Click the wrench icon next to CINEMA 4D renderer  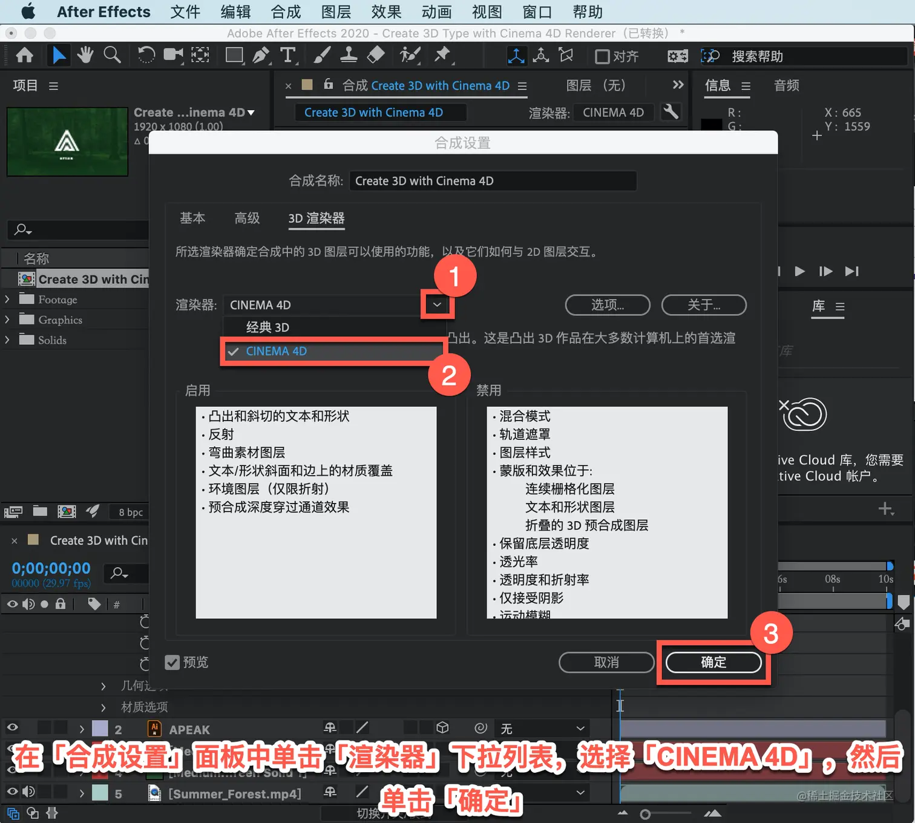(x=671, y=111)
